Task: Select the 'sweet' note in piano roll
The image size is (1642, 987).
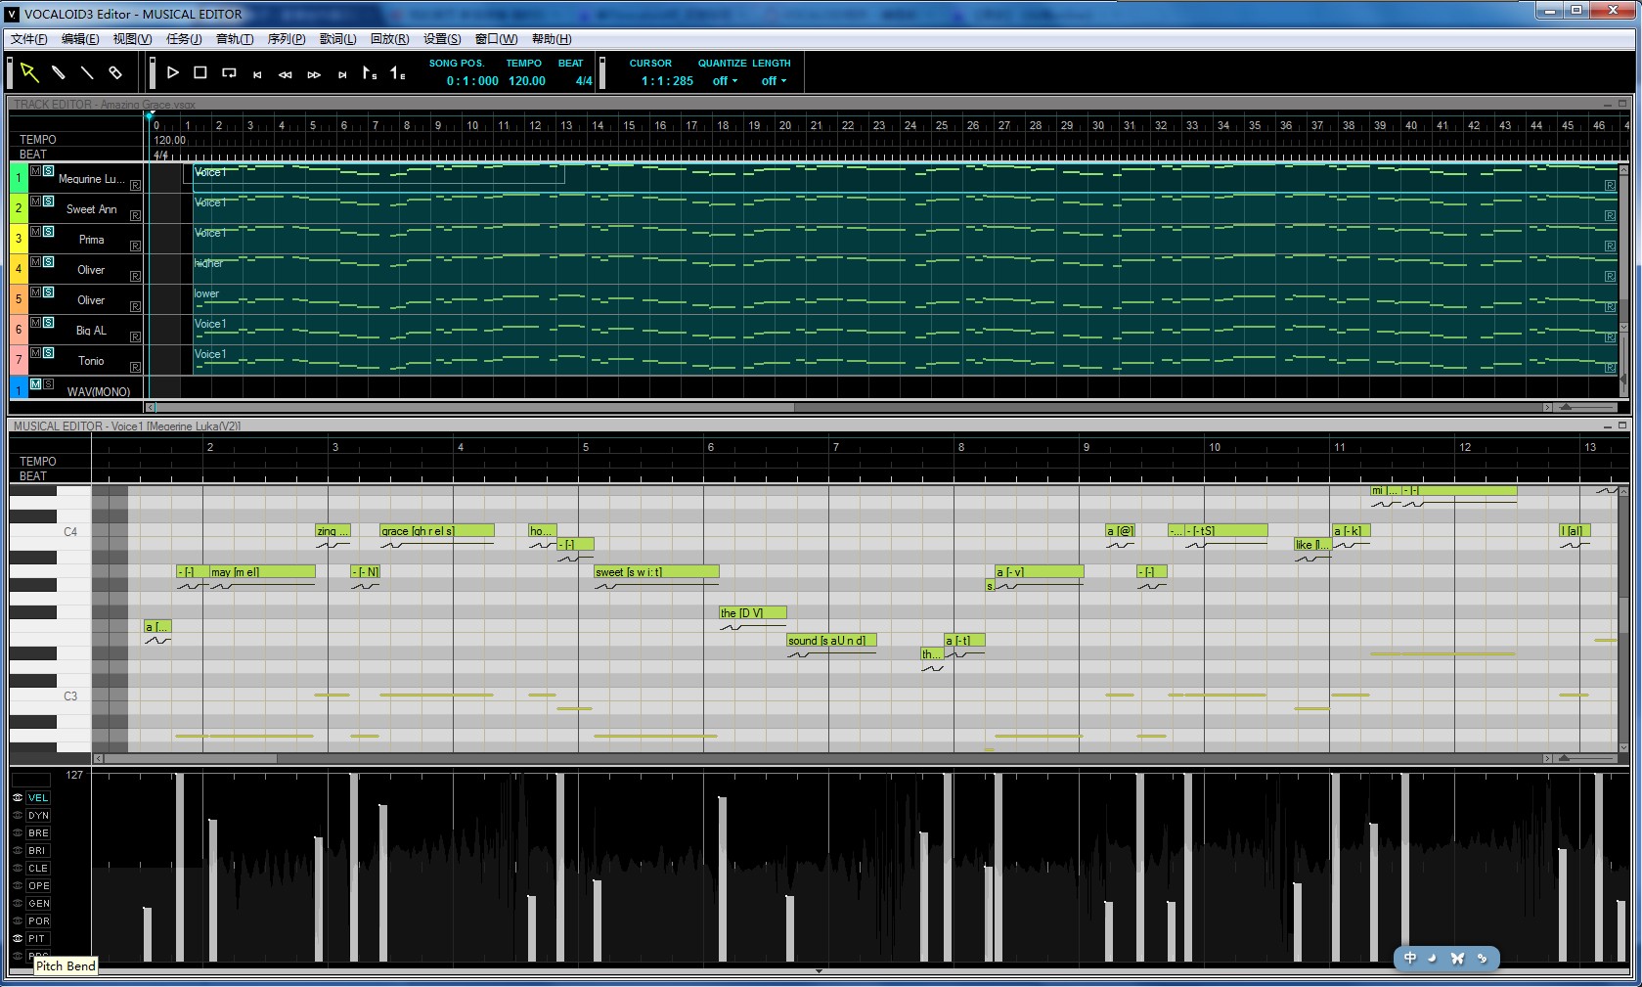Action: tap(656, 572)
